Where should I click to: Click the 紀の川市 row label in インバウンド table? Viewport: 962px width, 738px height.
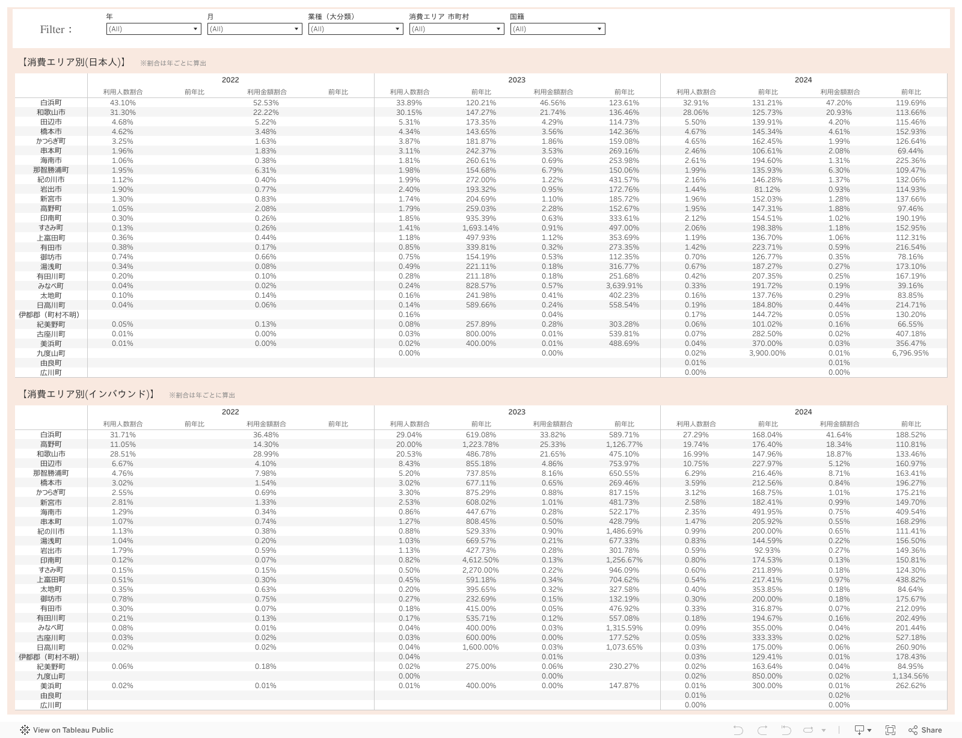click(x=51, y=532)
